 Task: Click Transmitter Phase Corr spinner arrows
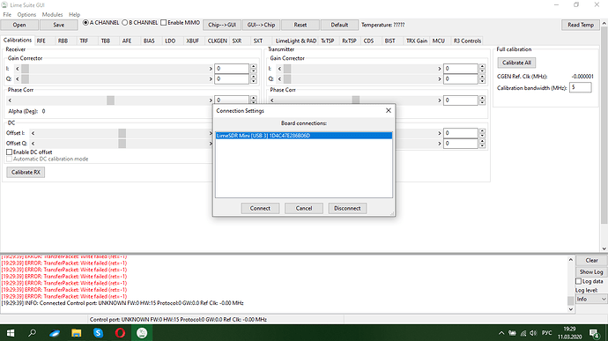click(482, 100)
